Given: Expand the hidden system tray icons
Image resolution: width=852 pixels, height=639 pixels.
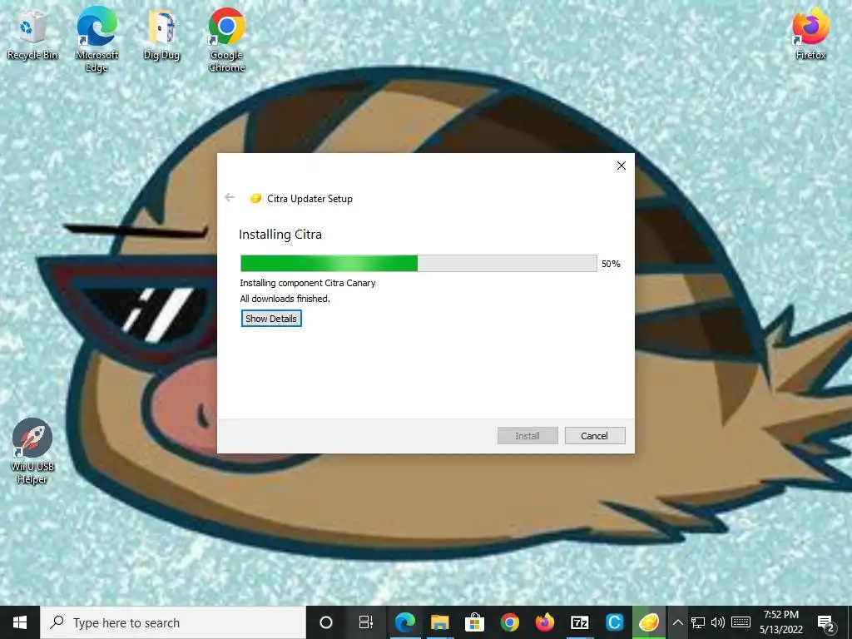Looking at the screenshot, I should [677, 622].
